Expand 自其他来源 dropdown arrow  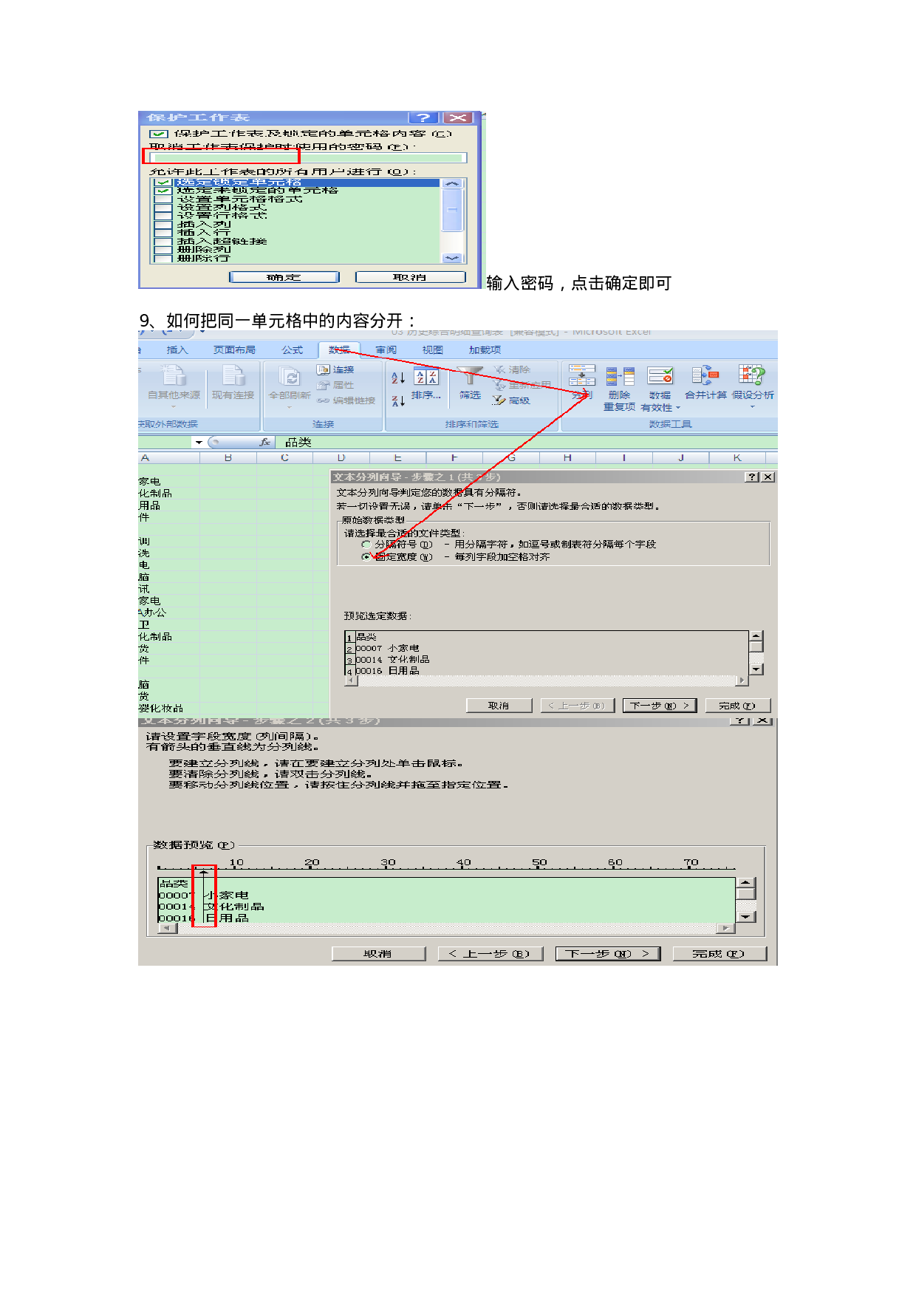(174, 407)
